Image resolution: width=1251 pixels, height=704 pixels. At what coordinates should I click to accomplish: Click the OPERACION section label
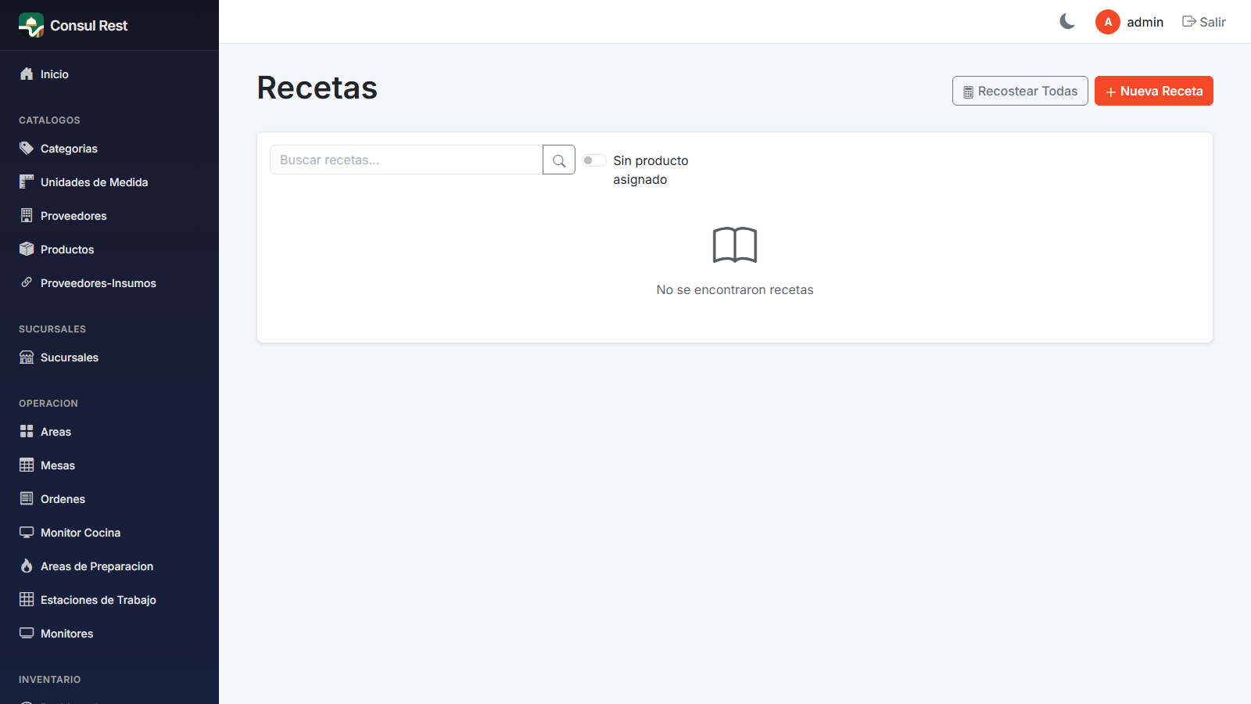[48, 403]
